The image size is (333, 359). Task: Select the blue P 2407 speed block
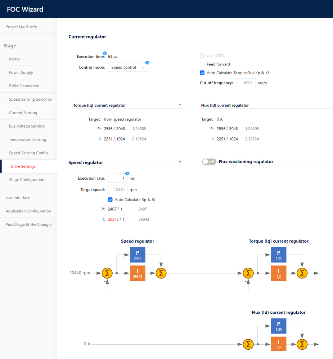[138, 255]
